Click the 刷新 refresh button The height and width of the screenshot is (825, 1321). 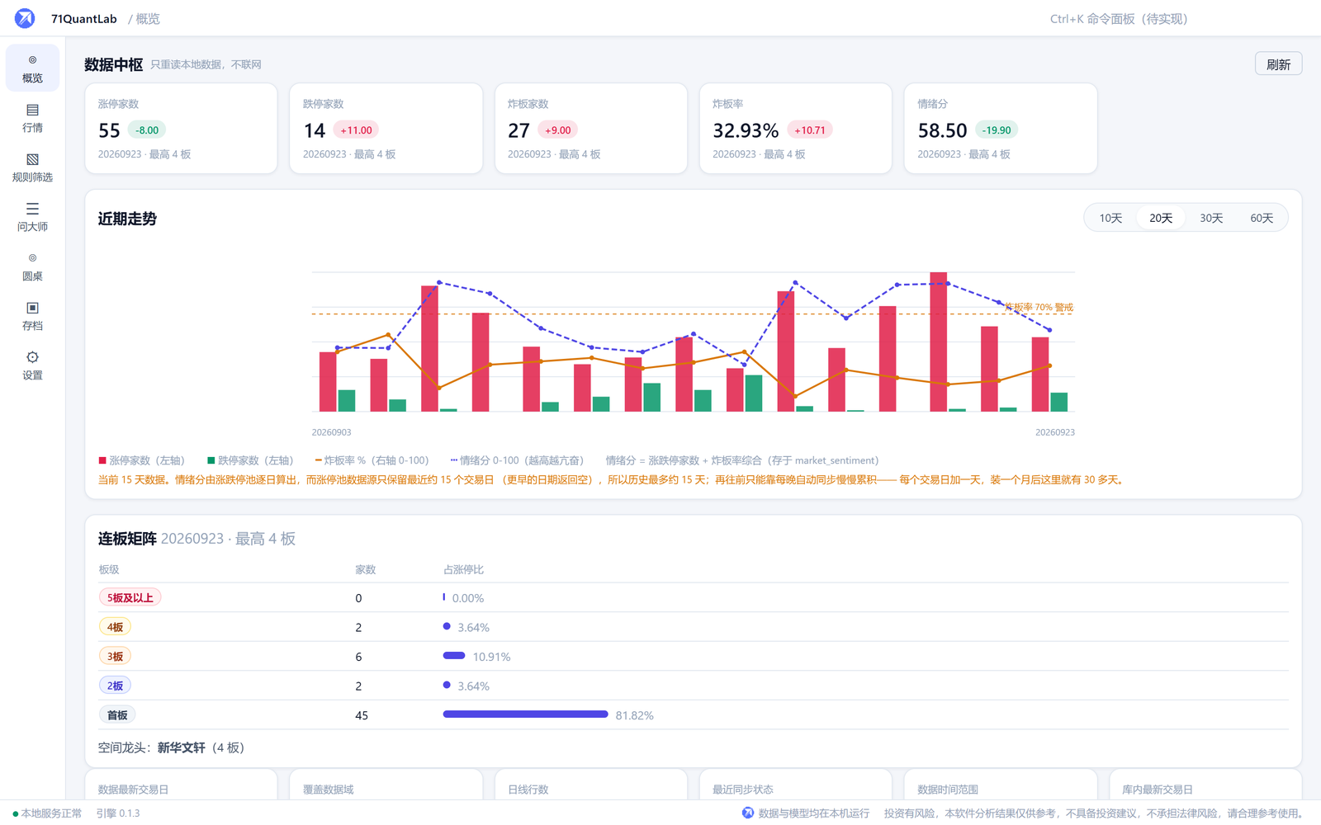tap(1278, 64)
